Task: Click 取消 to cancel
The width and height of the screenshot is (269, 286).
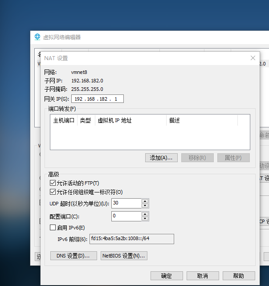Action: [x=203, y=276]
